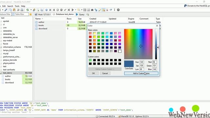This screenshot has width=210, height=118.
Task: Click the green Refresh icon
Action: point(28,10)
